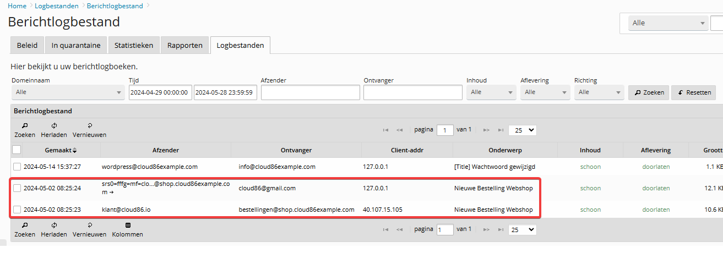Screen dimensions: 723x275
Task: Click the srs0=fffg sender cell
Action: click(x=166, y=188)
